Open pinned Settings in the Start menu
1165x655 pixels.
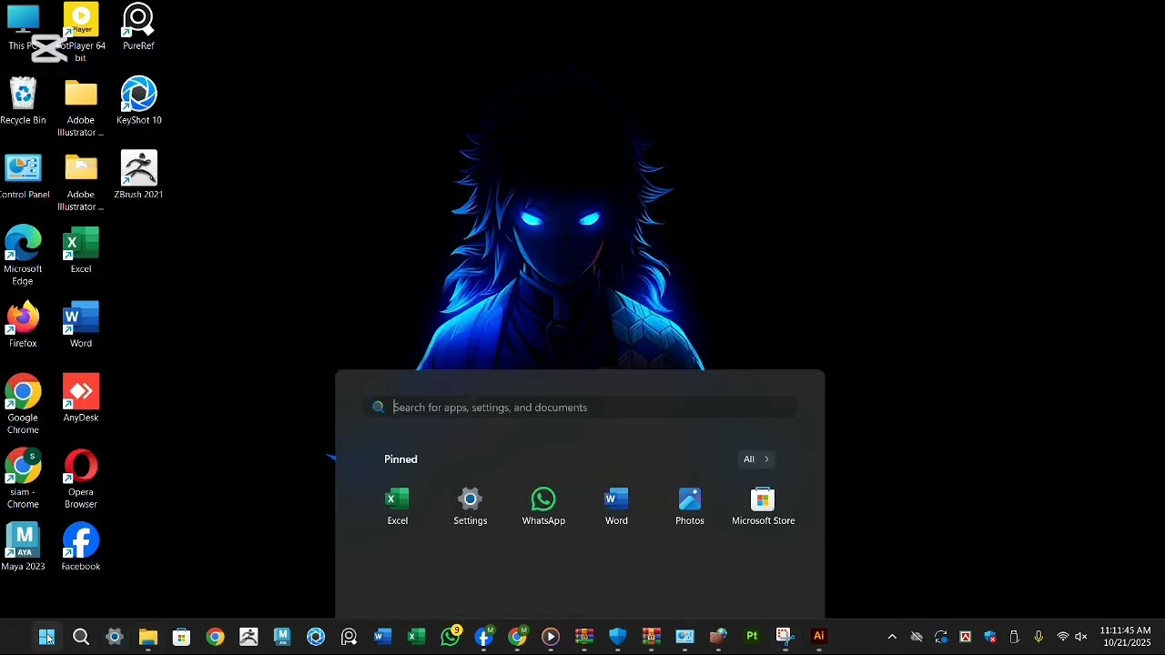click(x=471, y=507)
